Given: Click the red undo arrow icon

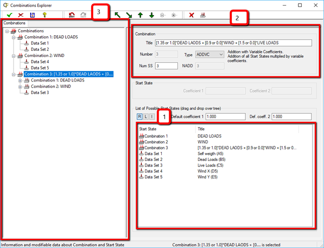Looking at the screenshot, I should tap(72, 15).
